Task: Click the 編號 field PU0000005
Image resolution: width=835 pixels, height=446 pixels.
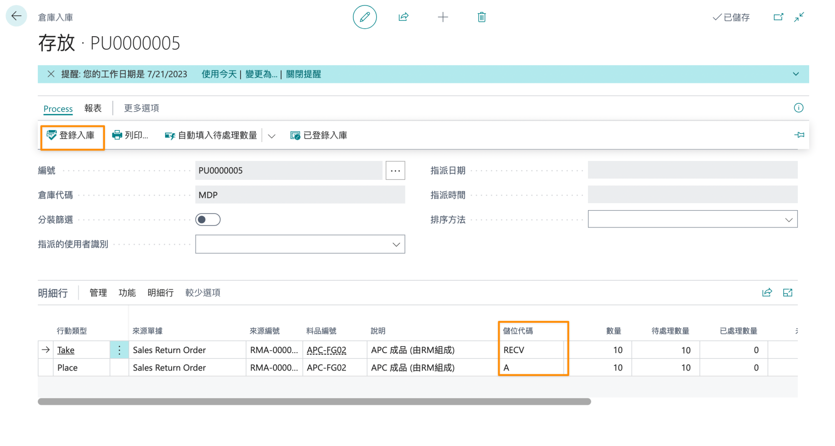Action: point(289,170)
